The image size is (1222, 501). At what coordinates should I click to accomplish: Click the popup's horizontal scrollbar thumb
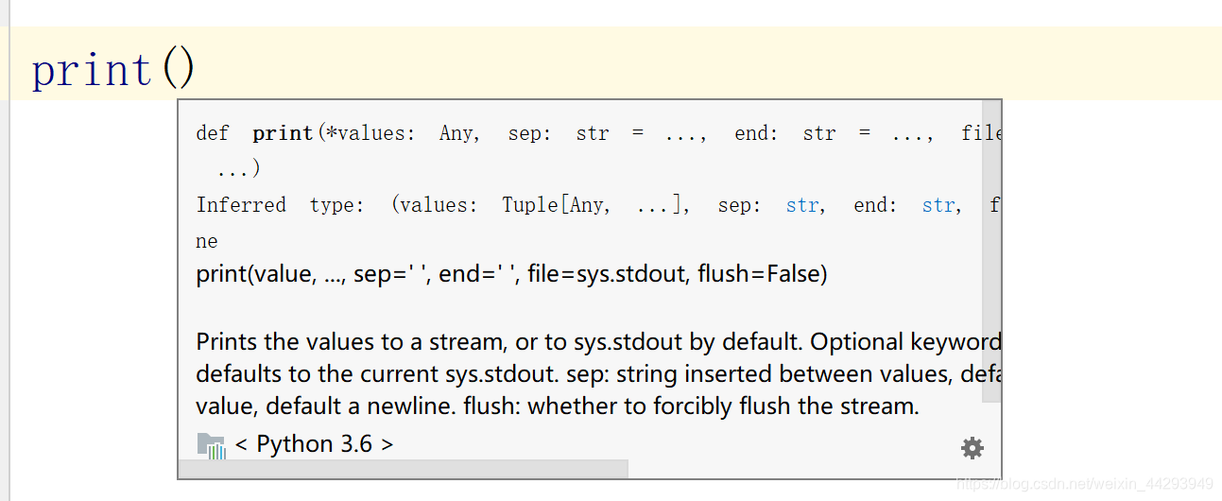pyautogui.click(x=404, y=469)
